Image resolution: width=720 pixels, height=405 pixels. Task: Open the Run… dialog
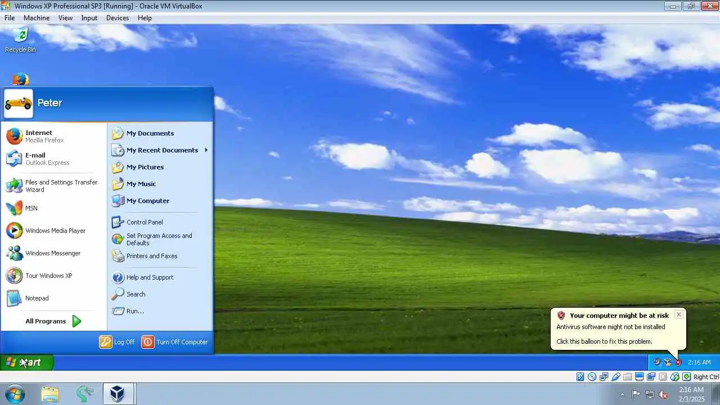point(160,311)
